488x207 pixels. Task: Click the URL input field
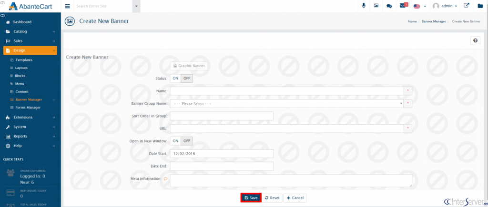pos(286,128)
